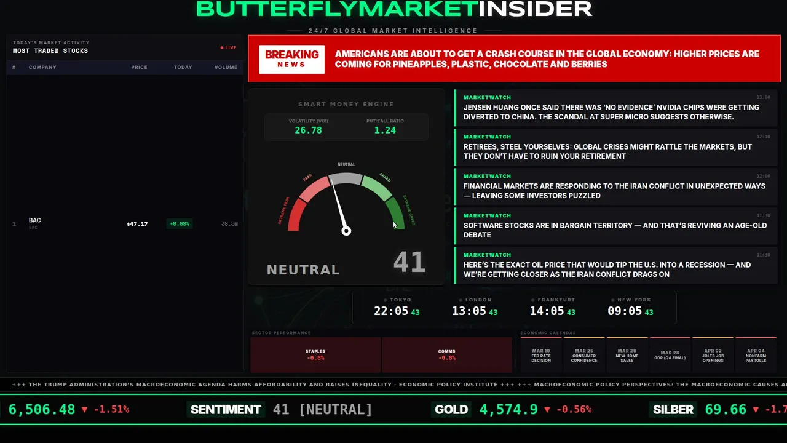Open the Mar 19 Fed Rate Decision event
The height and width of the screenshot is (443, 787).
tap(541, 355)
